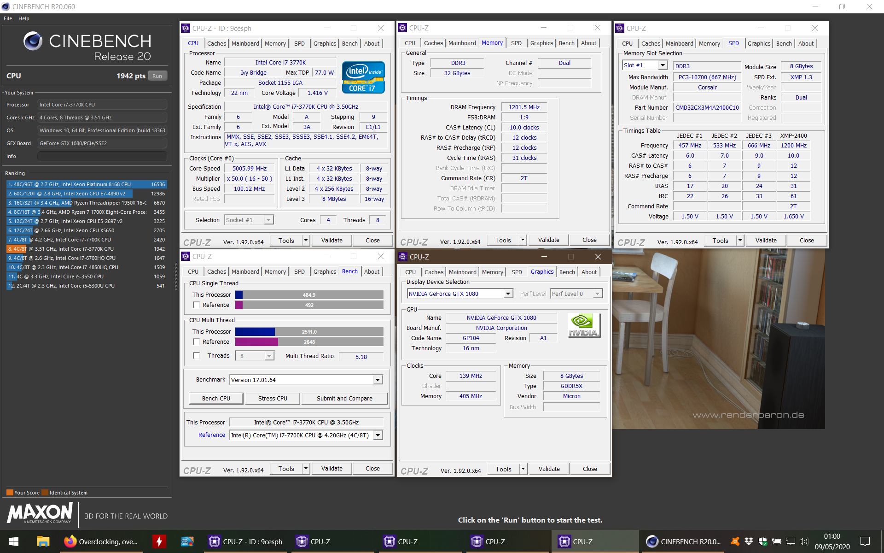
Task: Select ranking row '1. 48C/96T Xeon Platinum 8168'
Action: (x=86, y=184)
